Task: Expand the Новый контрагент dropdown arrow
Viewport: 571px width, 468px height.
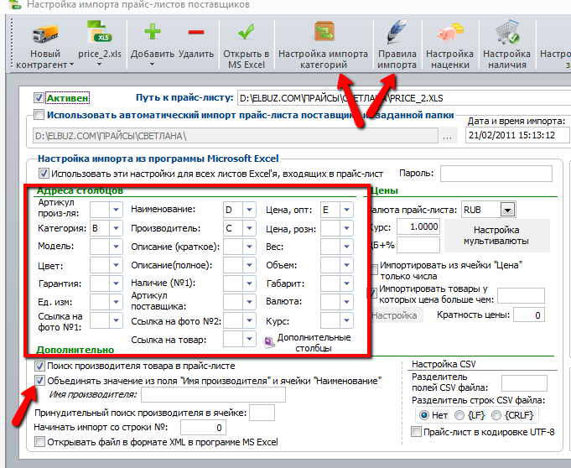Action: (72, 65)
